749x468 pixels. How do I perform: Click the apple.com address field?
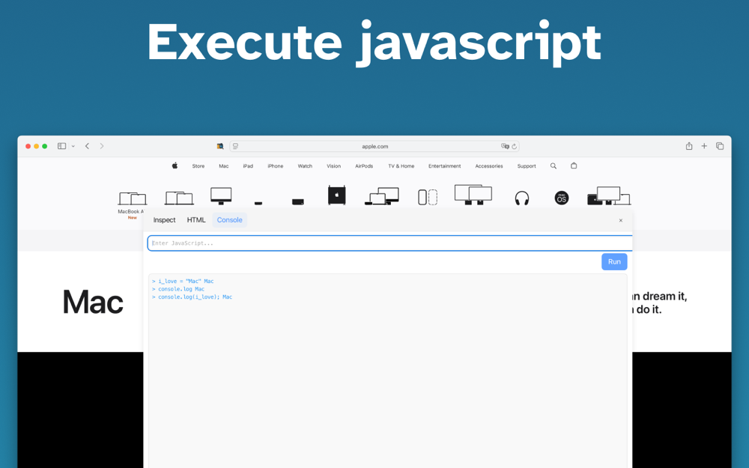tap(374, 146)
